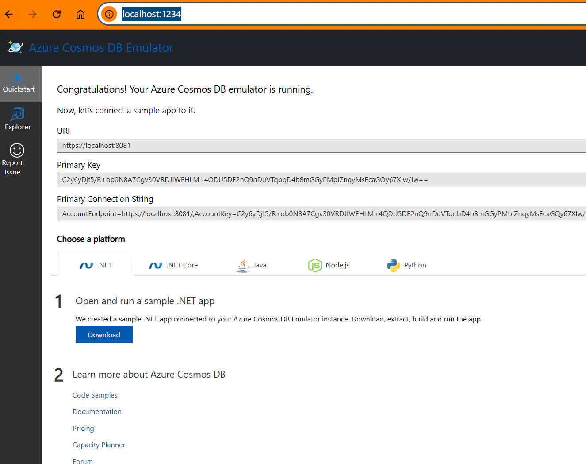Click the .NET Core wave icon

[156, 266]
